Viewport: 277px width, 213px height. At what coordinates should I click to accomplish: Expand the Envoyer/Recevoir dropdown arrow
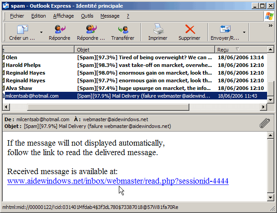point(244,33)
